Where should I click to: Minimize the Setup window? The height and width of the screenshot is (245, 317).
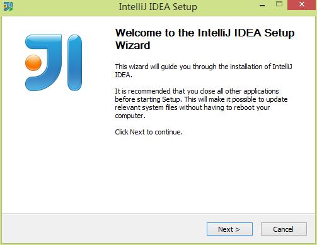262,6
